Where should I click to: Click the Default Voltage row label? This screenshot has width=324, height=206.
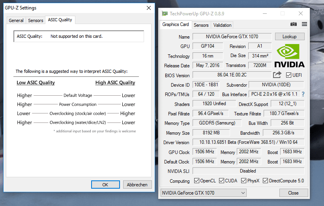(x=78, y=95)
